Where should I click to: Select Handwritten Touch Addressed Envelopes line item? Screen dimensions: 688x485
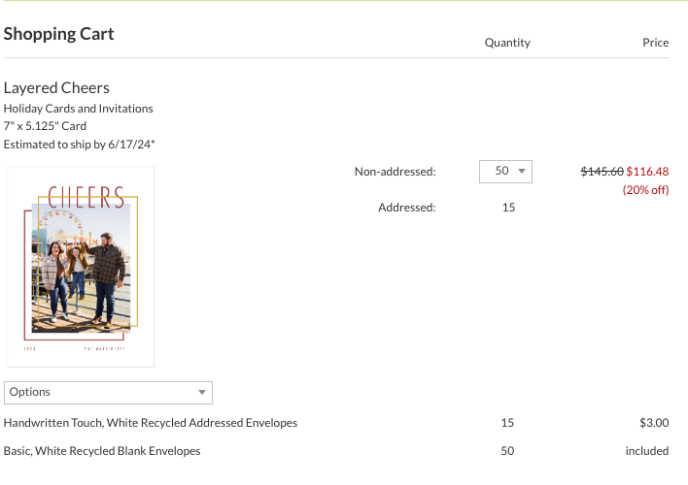pyautogui.click(x=151, y=423)
